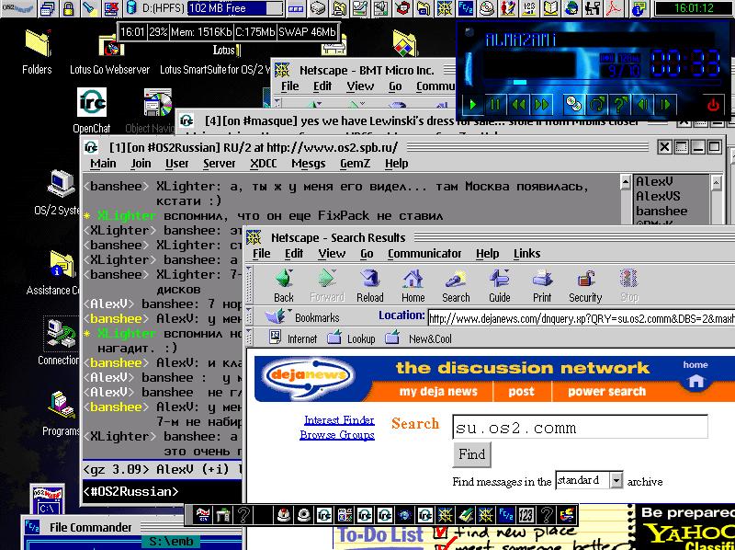Click the #OS2Russian IRC input line

(x=163, y=491)
